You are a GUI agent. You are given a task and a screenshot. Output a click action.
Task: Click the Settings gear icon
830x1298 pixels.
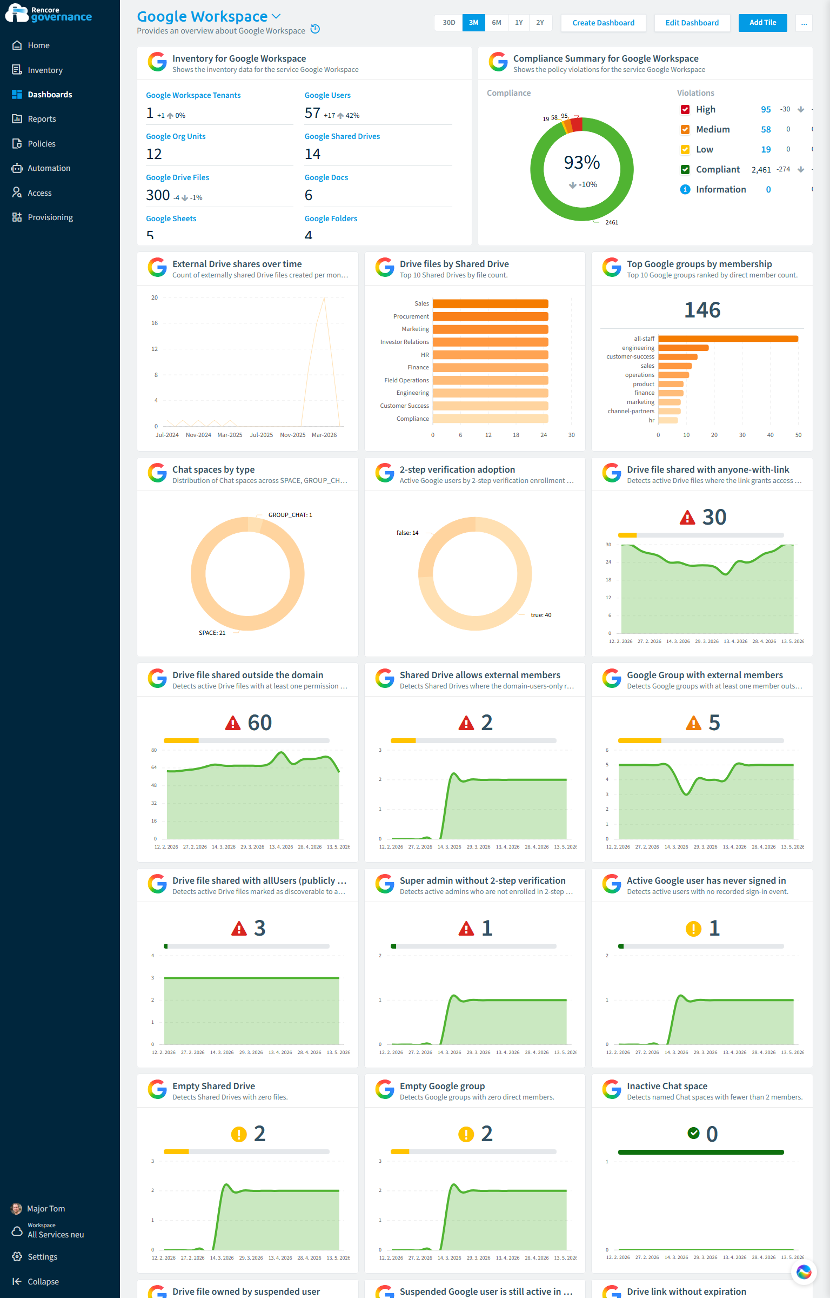17,1256
